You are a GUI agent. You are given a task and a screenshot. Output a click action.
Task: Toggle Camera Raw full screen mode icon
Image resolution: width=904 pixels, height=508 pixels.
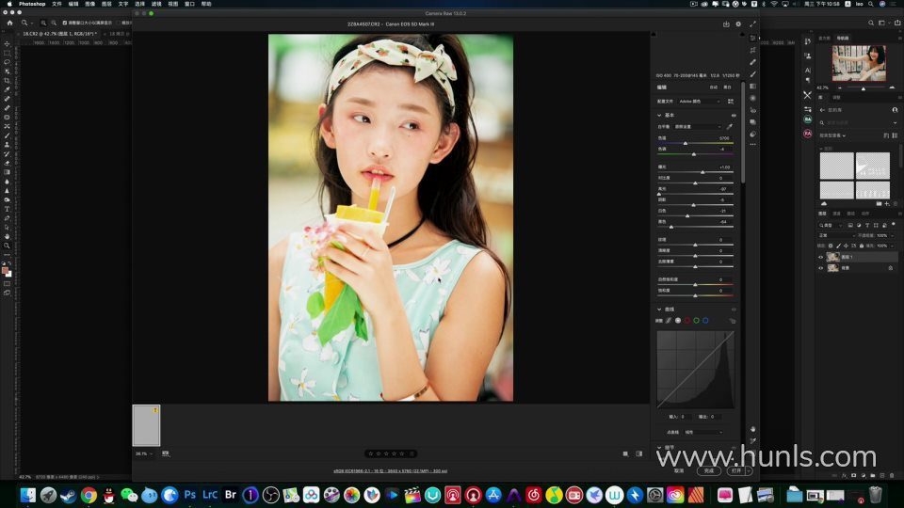pos(753,24)
